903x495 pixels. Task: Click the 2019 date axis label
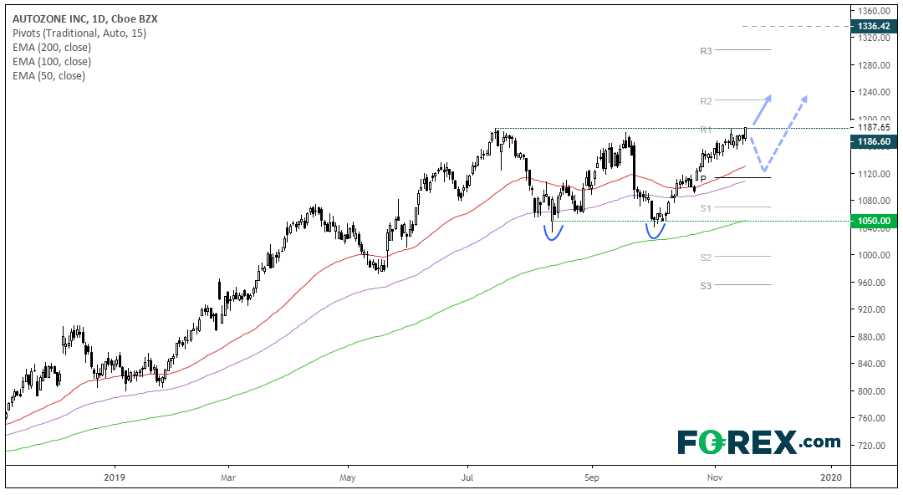(x=115, y=477)
